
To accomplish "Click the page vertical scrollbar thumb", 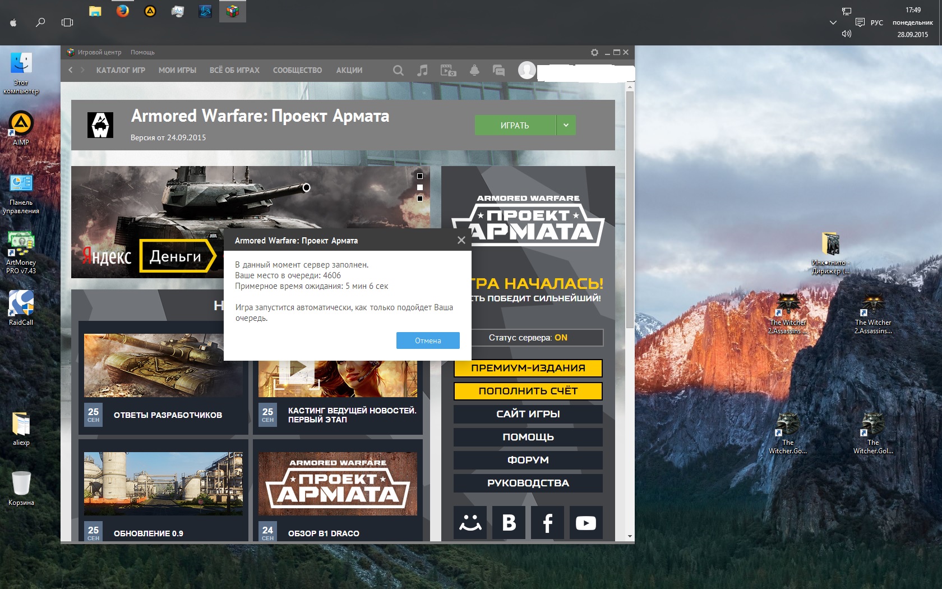I will 630,208.
